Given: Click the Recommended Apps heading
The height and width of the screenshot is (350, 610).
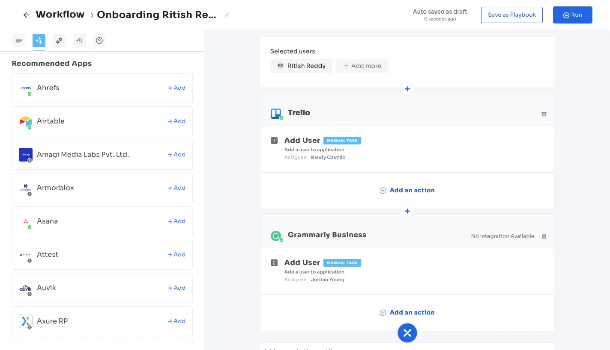Looking at the screenshot, I should click(x=52, y=63).
